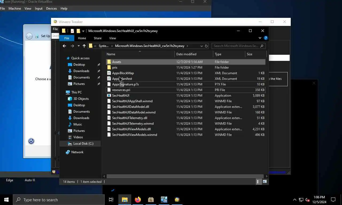Open VirtualBox Input menu
The width and height of the screenshot is (342, 205).
click(x=39, y=9)
